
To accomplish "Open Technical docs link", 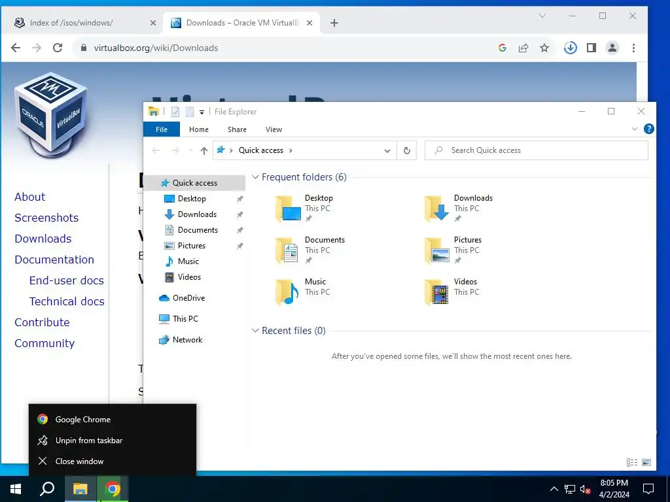I will pyautogui.click(x=67, y=301).
